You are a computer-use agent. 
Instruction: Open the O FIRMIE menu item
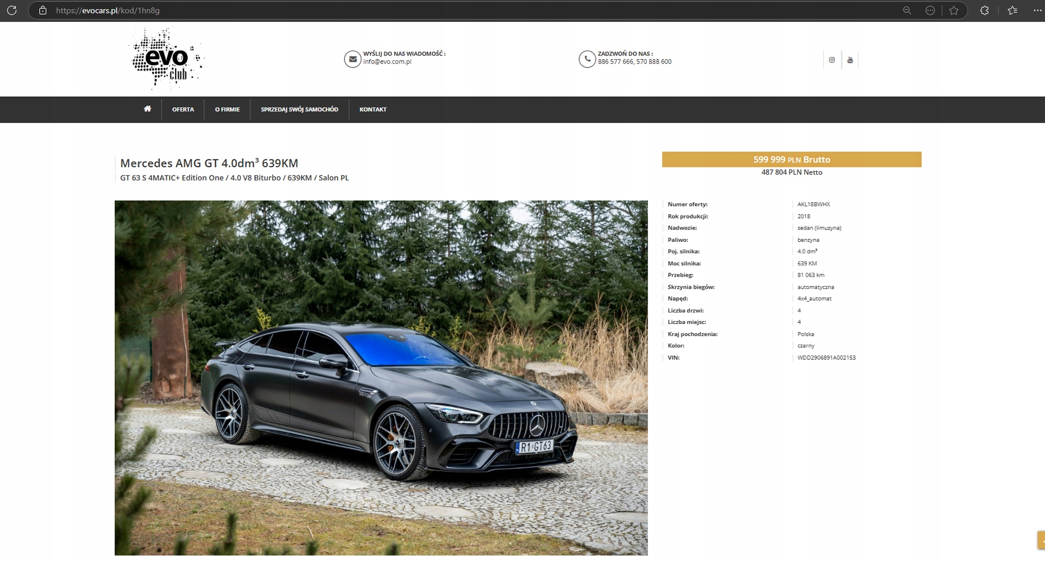tap(227, 109)
